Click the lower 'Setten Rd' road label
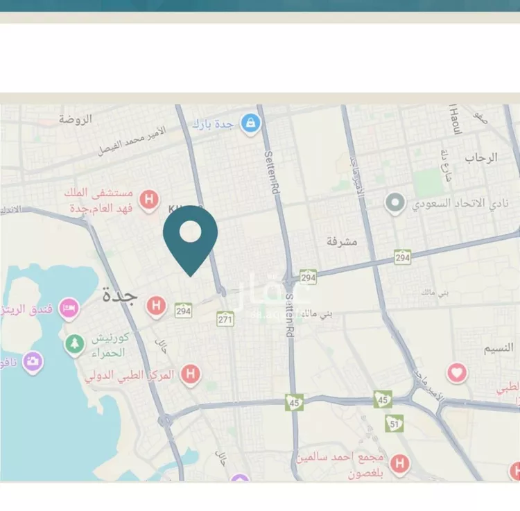520x511 pixels. coord(290,315)
